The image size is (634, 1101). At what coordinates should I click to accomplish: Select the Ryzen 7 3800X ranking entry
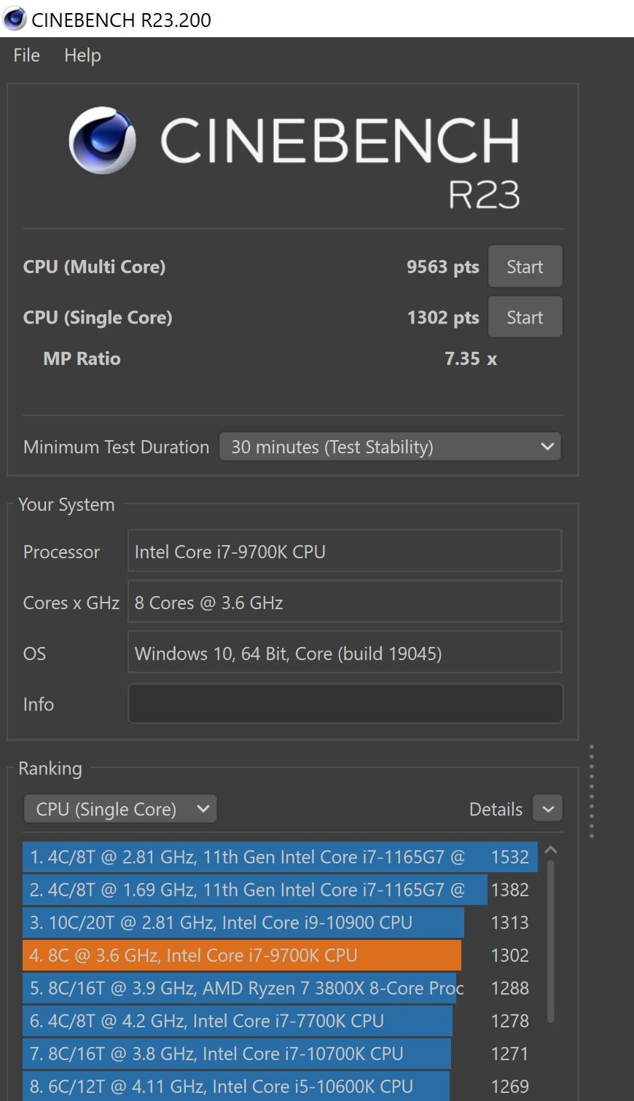(x=239, y=988)
